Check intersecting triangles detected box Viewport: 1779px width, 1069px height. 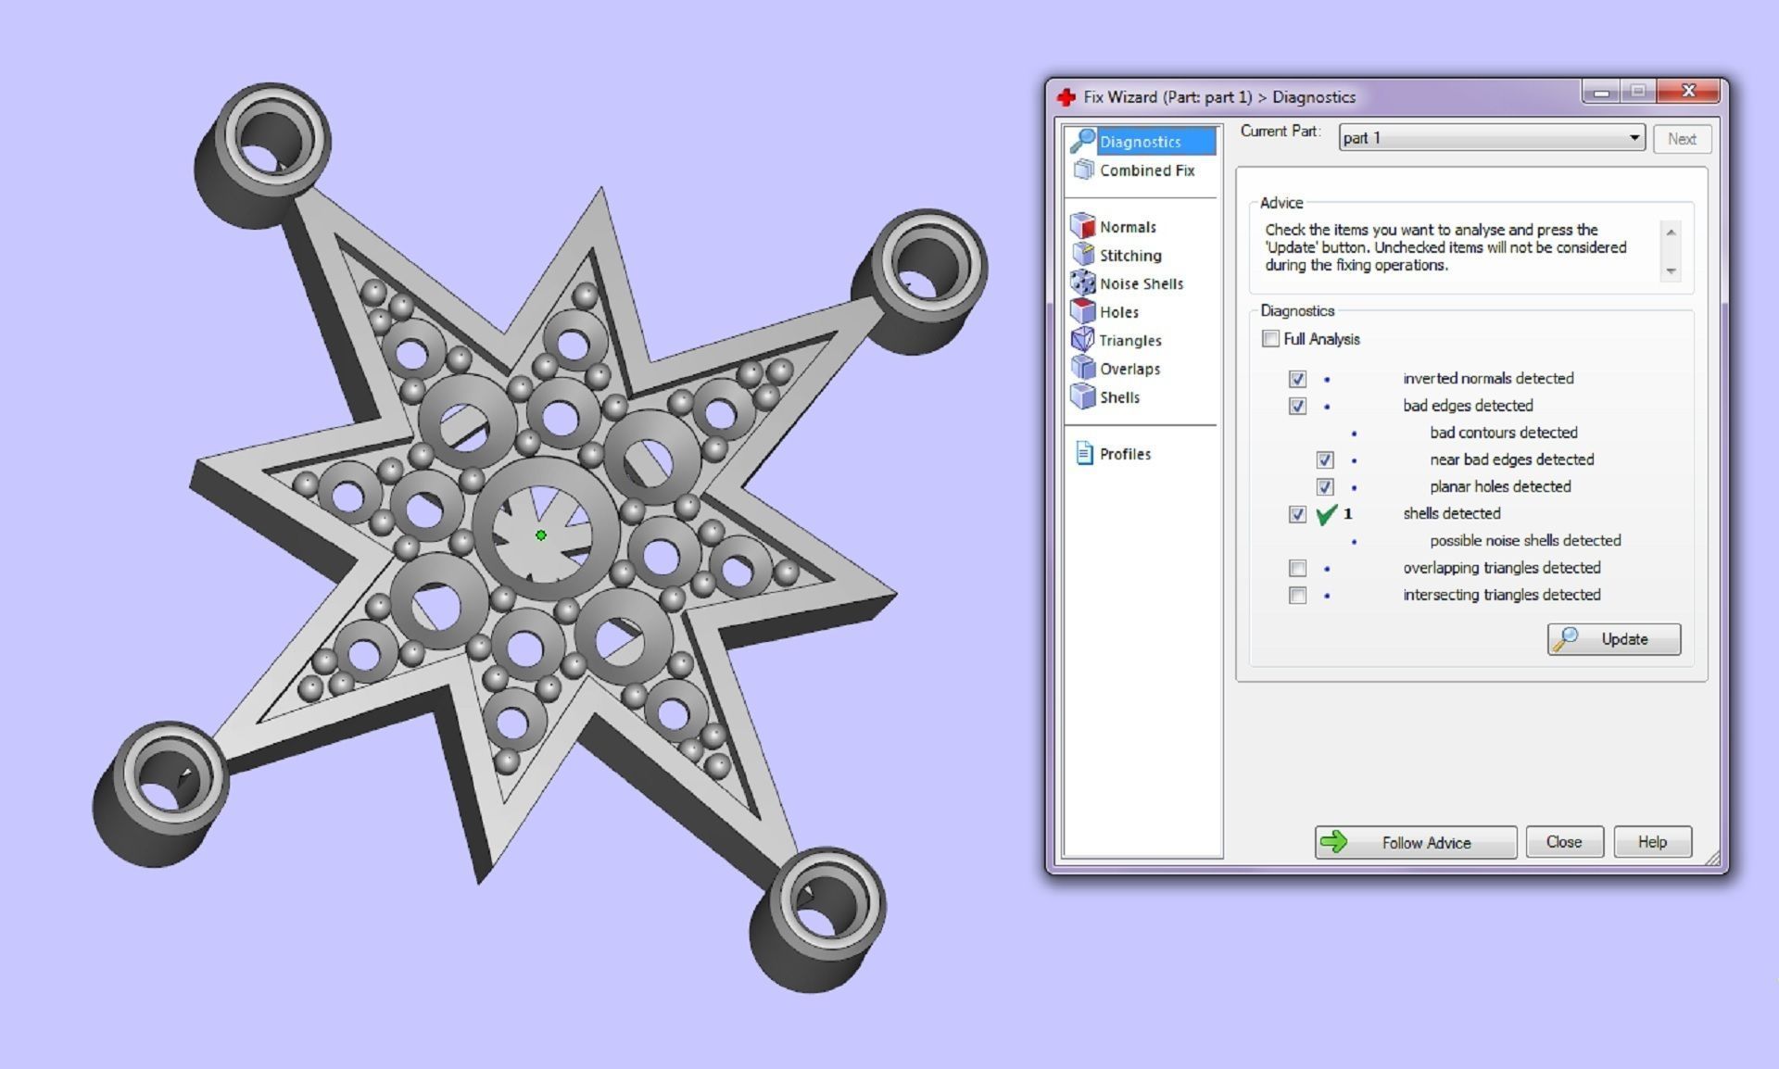point(1297,595)
